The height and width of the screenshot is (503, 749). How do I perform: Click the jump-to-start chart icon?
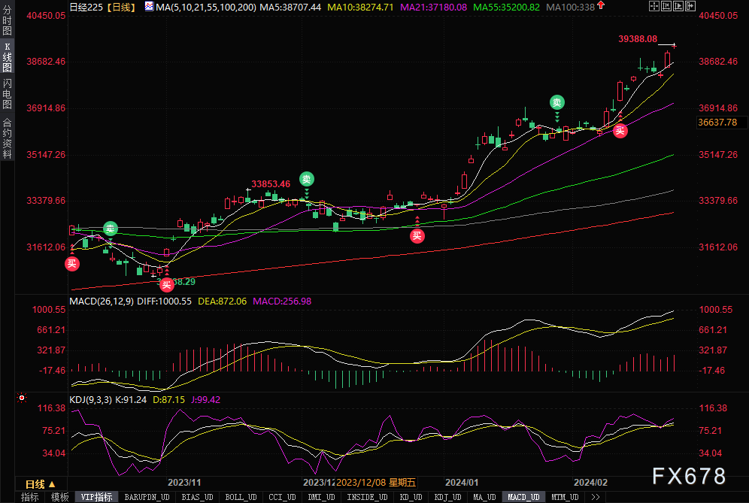[x=666, y=6]
